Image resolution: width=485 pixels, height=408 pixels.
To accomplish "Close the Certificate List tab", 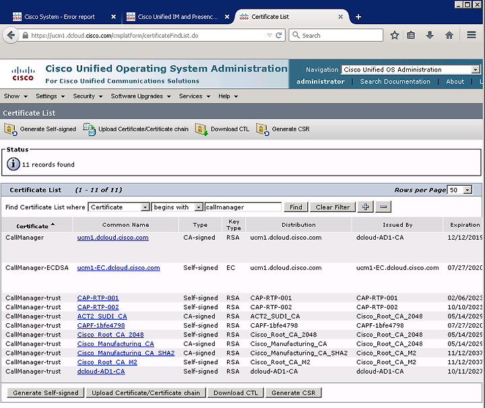I will (x=341, y=17).
